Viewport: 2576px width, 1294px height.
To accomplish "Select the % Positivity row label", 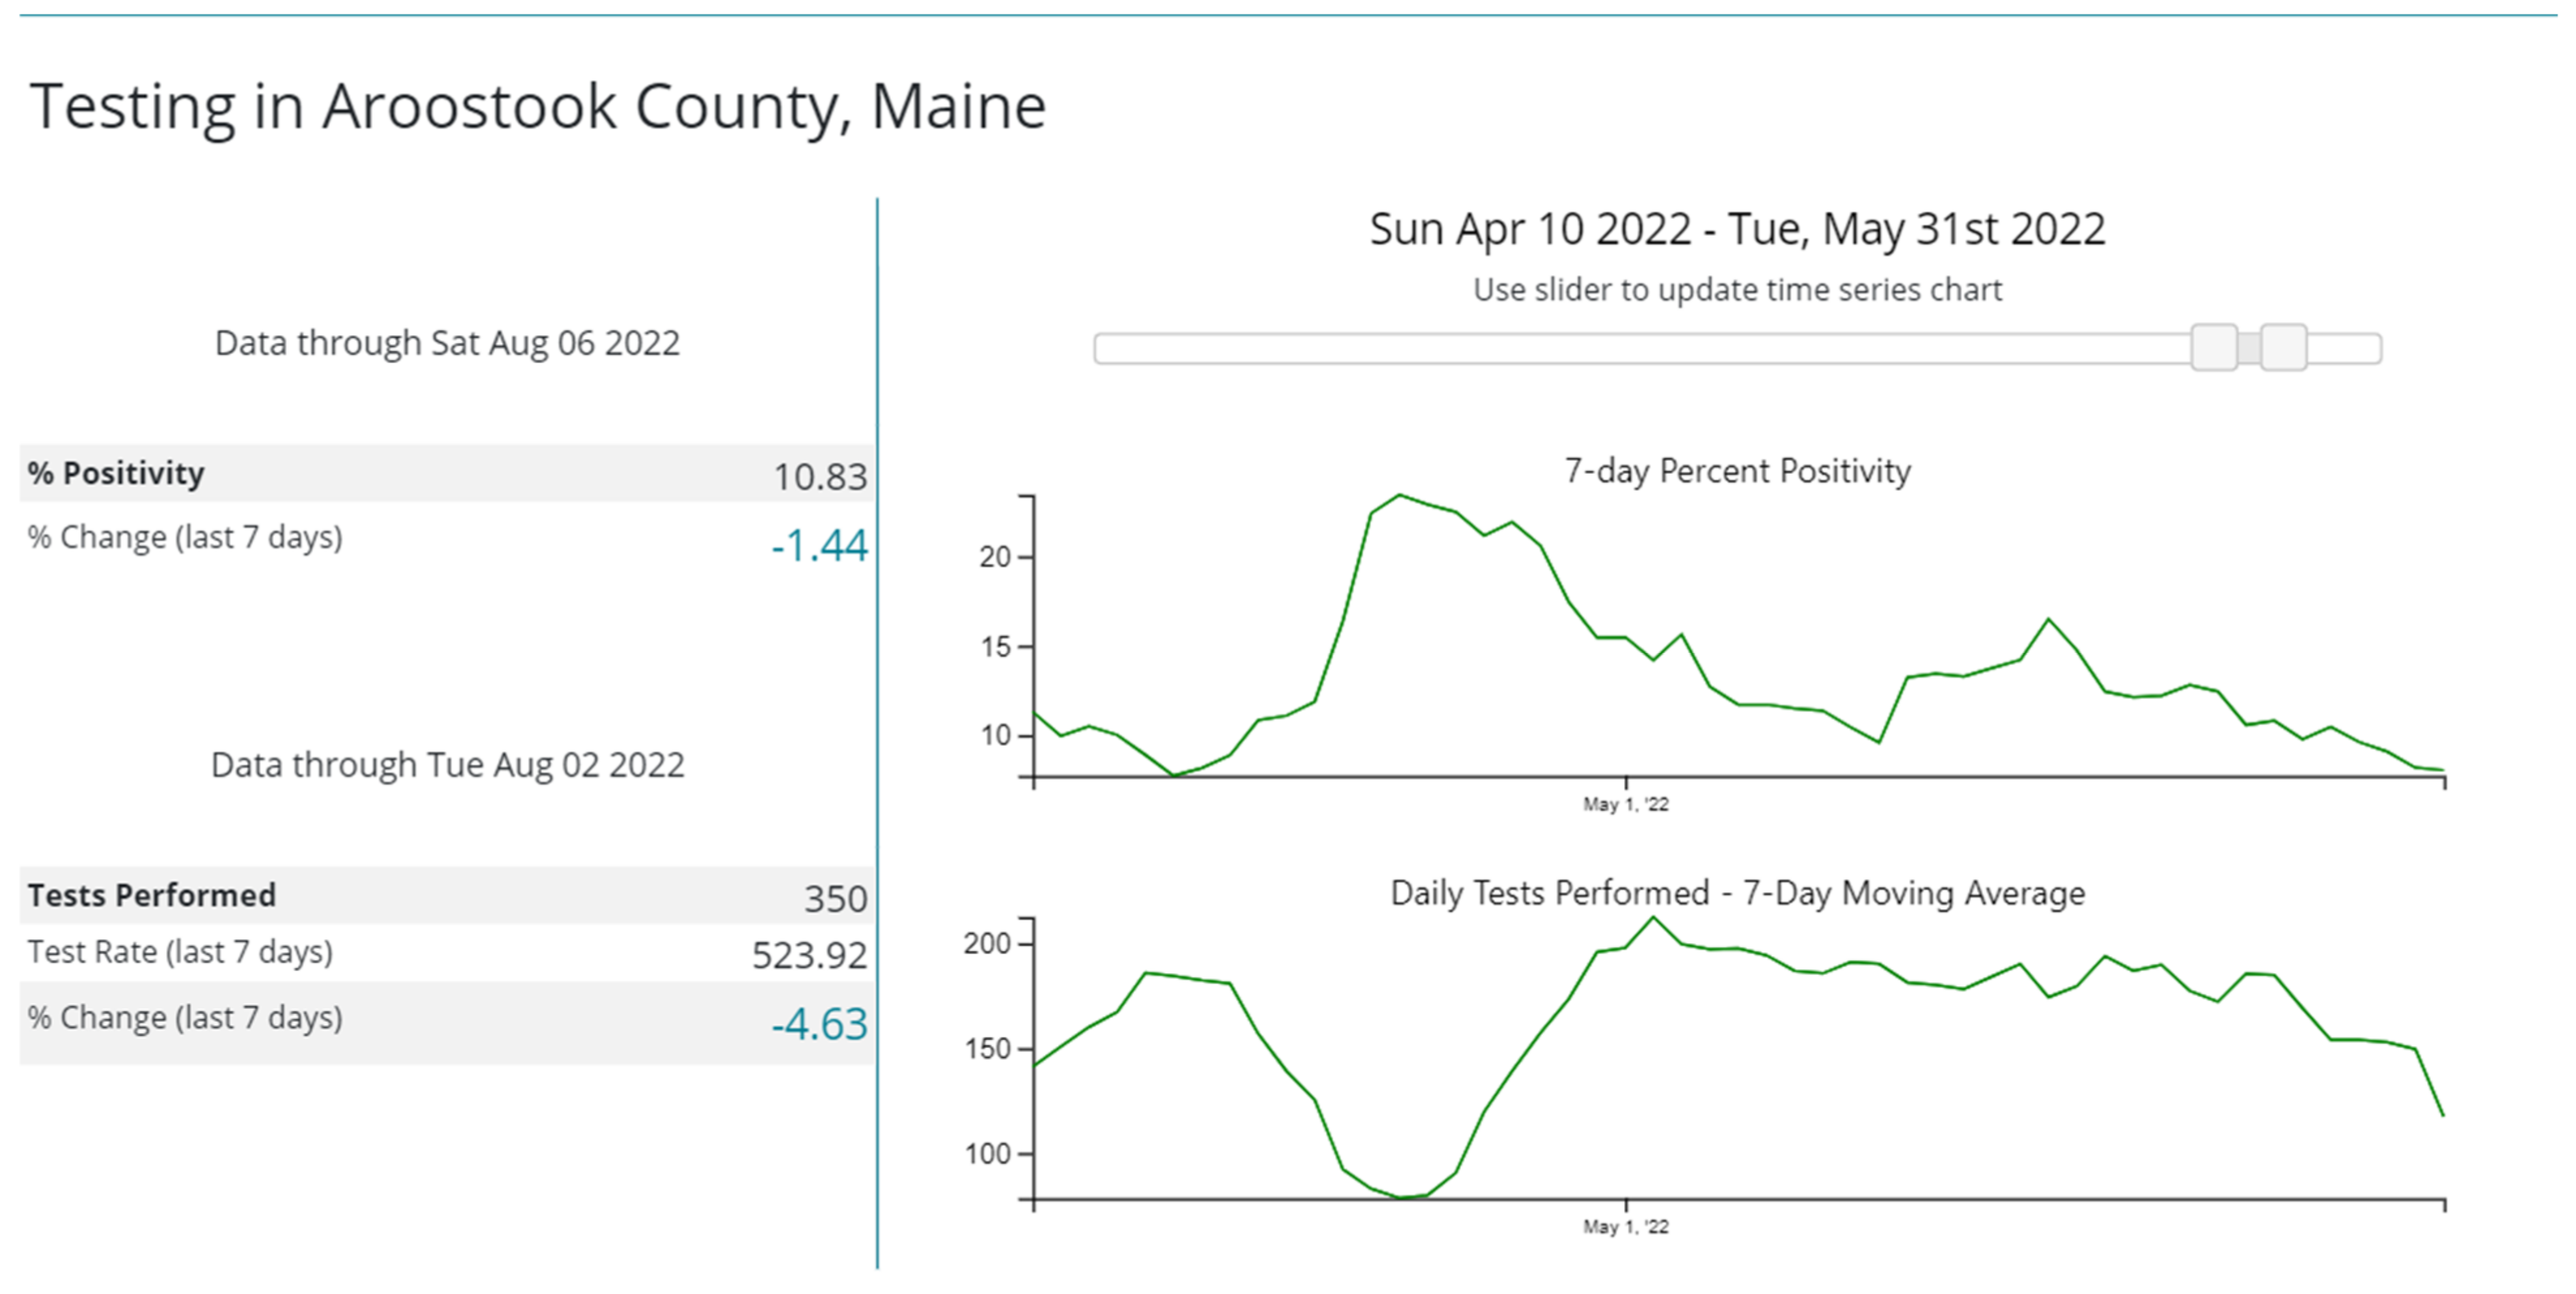I will (116, 473).
